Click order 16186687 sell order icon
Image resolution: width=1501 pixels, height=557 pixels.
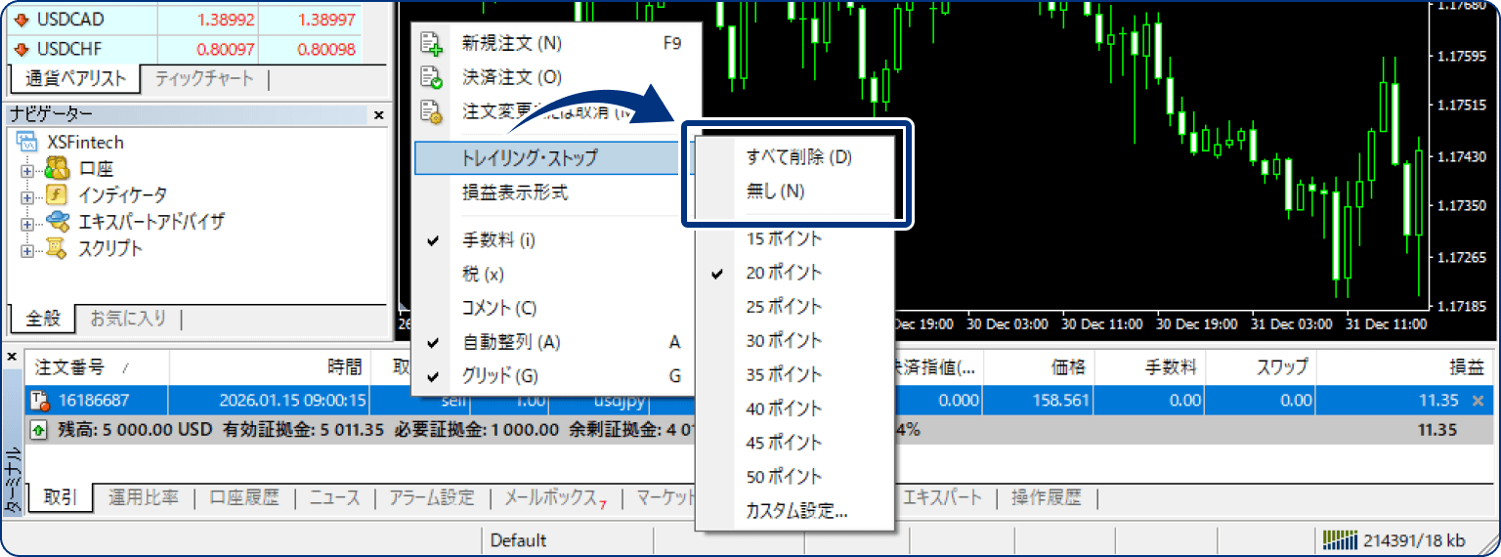point(40,401)
